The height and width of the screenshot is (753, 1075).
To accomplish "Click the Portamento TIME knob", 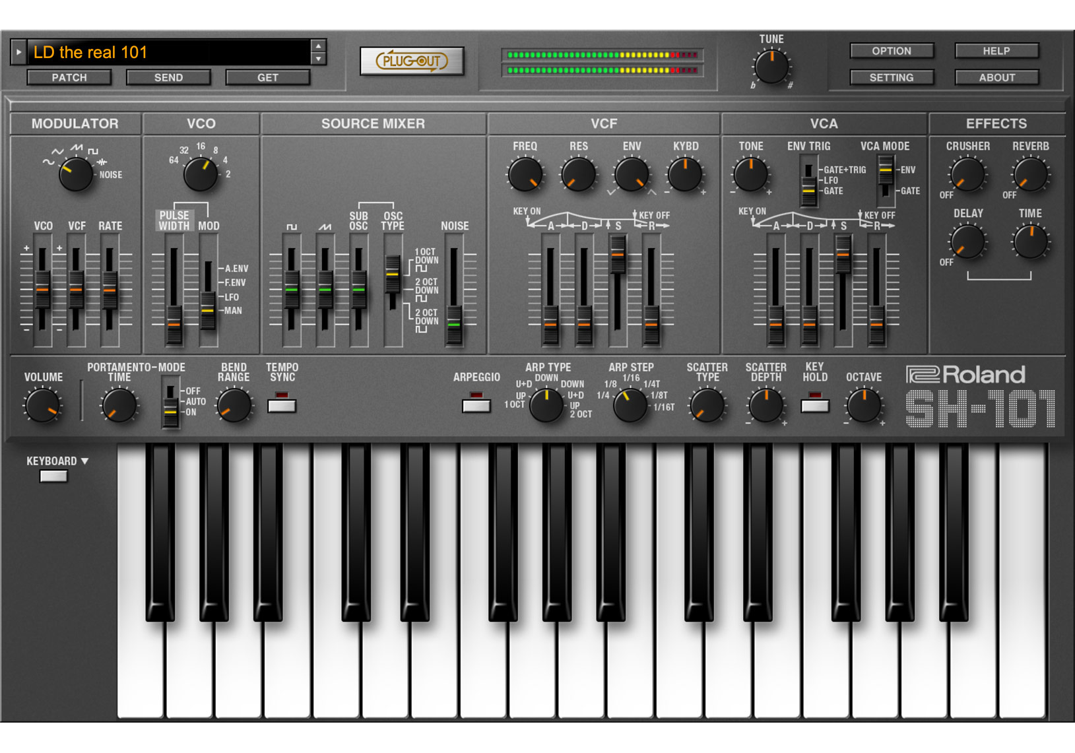I will [x=119, y=405].
